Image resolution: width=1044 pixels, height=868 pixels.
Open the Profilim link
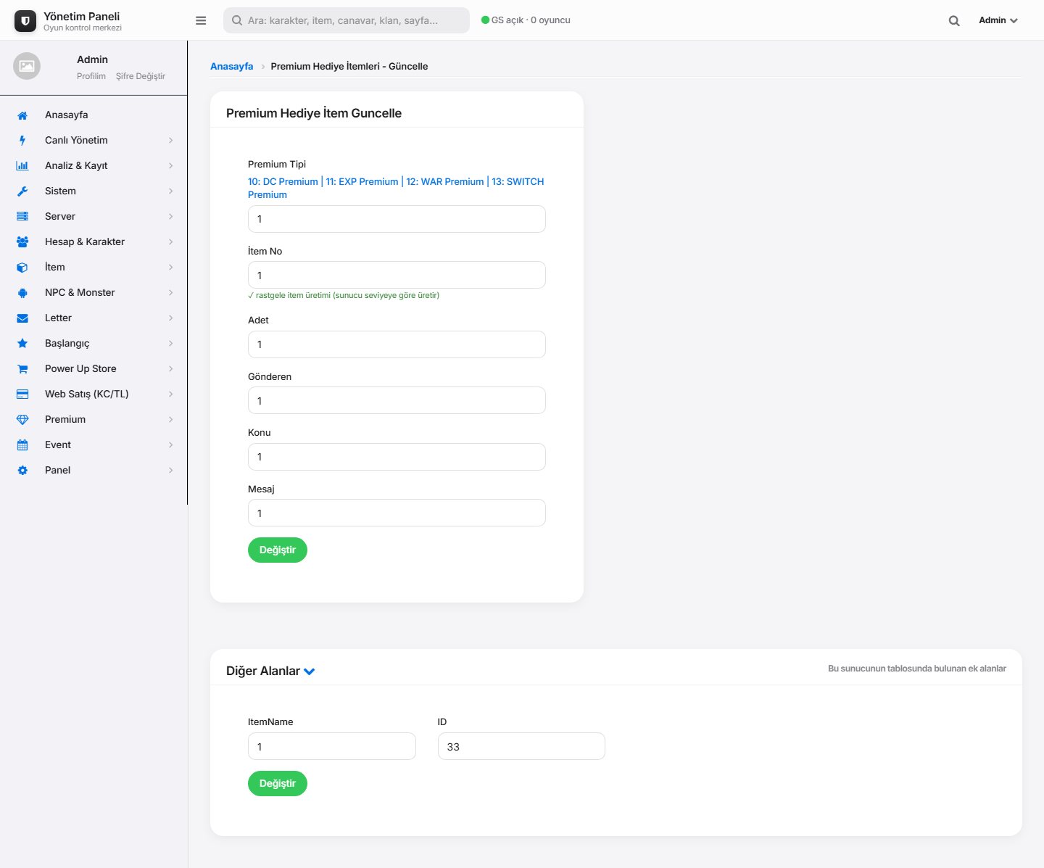click(91, 76)
